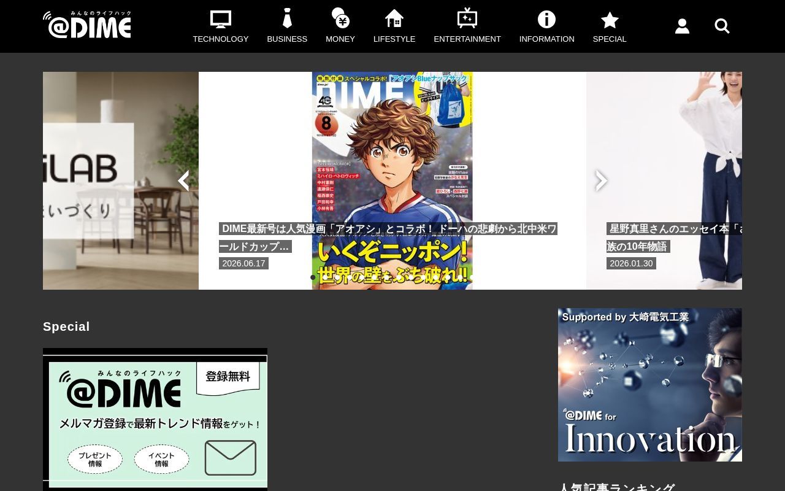The image size is (785, 491).
Task: Click the @DIME logo to go home
Action: click(87, 25)
